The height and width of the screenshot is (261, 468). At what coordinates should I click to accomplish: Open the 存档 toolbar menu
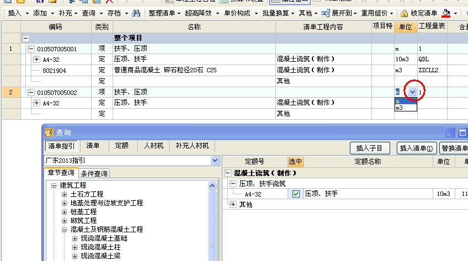click(118, 13)
